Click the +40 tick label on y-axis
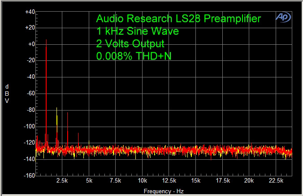Screen dimensions: 303x196 click(30, 12)
